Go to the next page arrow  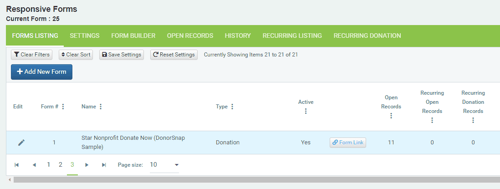pos(87,165)
